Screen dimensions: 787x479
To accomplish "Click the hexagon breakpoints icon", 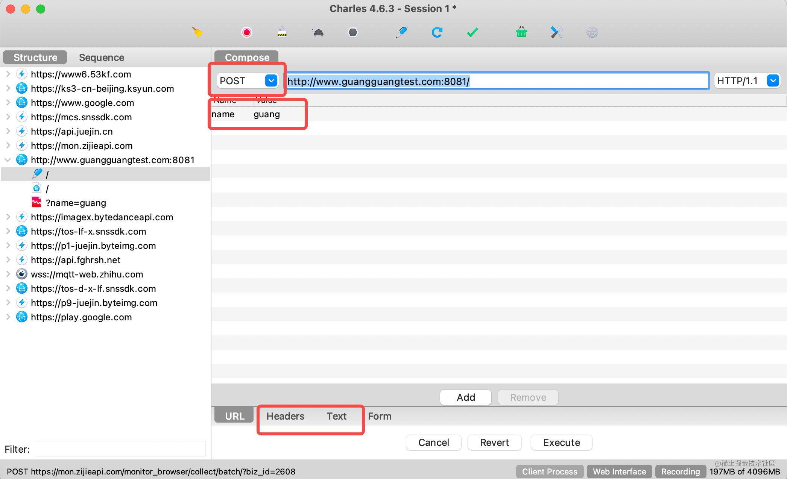I will pos(353,32).
